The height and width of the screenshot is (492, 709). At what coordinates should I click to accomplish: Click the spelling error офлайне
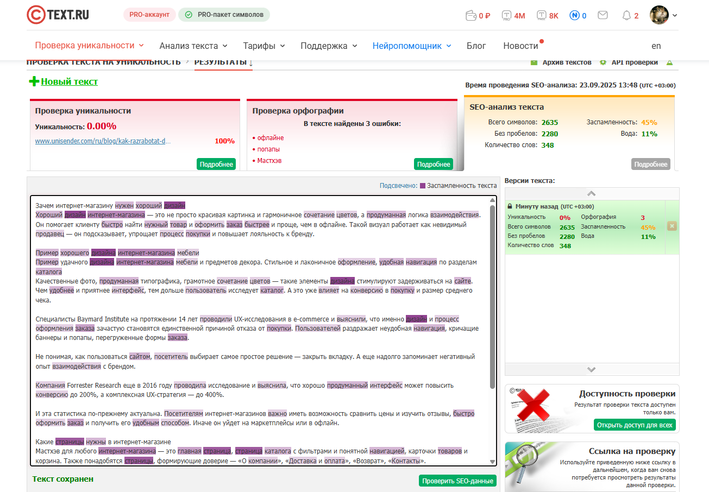click(x=271, y=138)
